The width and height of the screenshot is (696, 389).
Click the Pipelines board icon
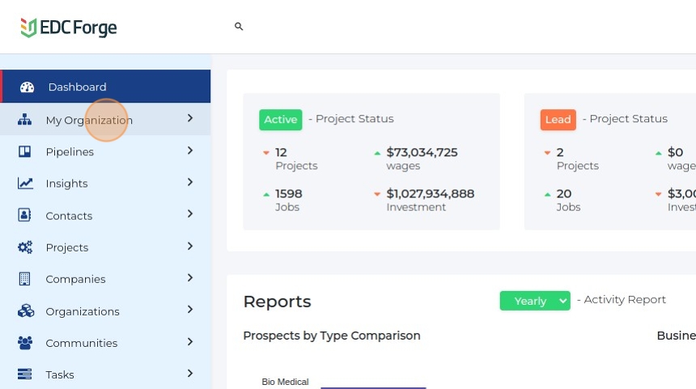click(24, 152)
